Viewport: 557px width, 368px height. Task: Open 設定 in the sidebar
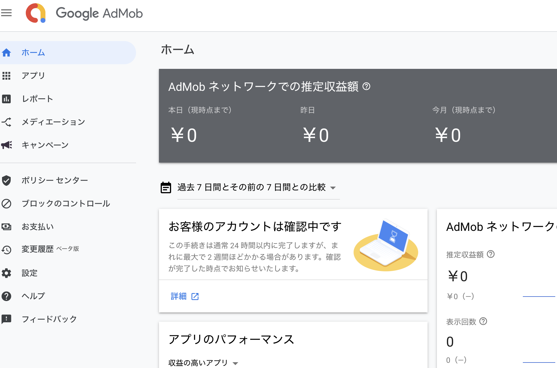pos(30,273)
